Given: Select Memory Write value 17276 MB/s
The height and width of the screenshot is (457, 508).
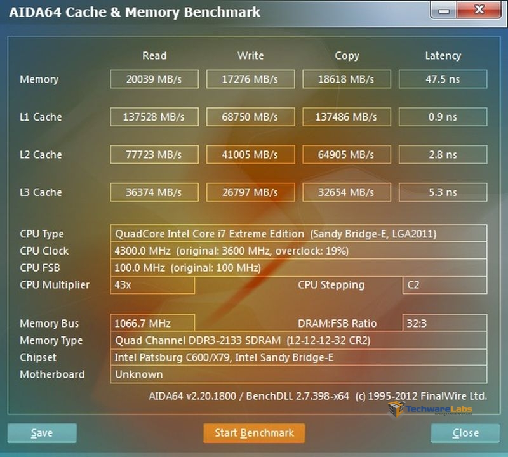Looking at the screenshot, I should [250, 79].
